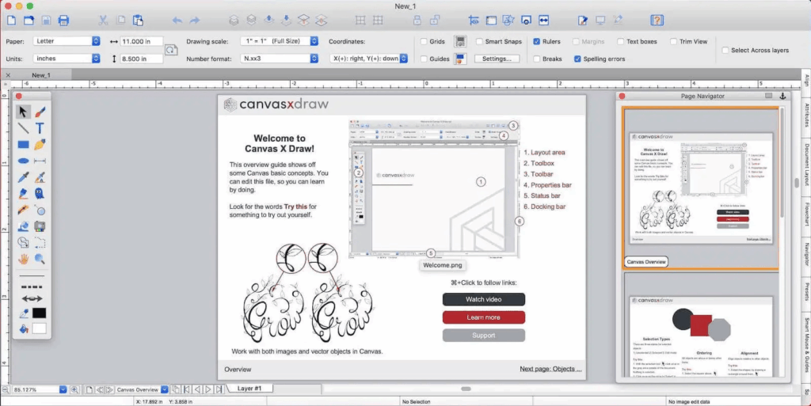Image resolution: width=811 pixels, height=406 pixels.
Task: Select the Text tool in the toolbox
Action: tap(40, 128)
